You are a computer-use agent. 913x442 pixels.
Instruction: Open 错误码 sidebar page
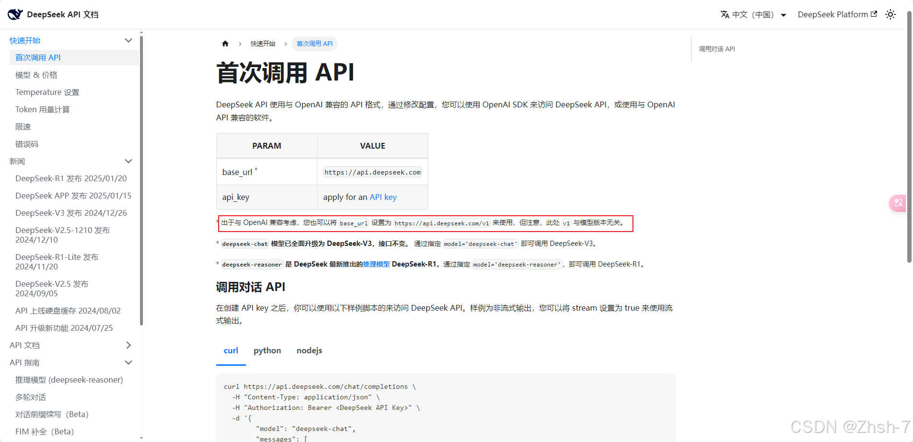27,144
